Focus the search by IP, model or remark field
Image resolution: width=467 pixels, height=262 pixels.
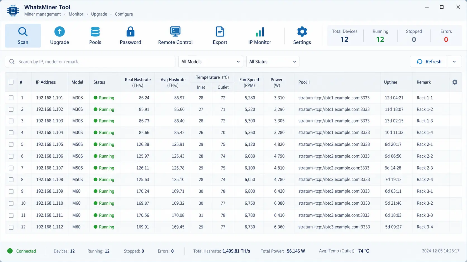pos(90,62)
